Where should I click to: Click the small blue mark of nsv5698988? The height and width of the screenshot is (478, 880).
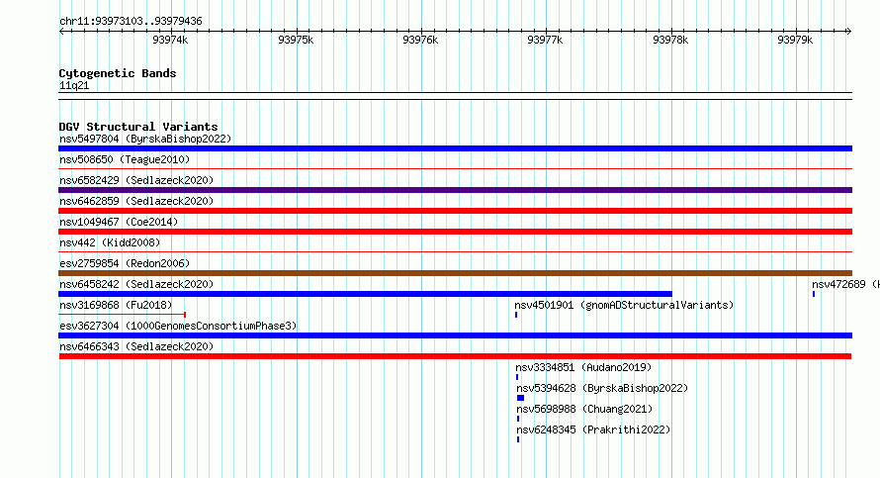click(x=518, y=419)
